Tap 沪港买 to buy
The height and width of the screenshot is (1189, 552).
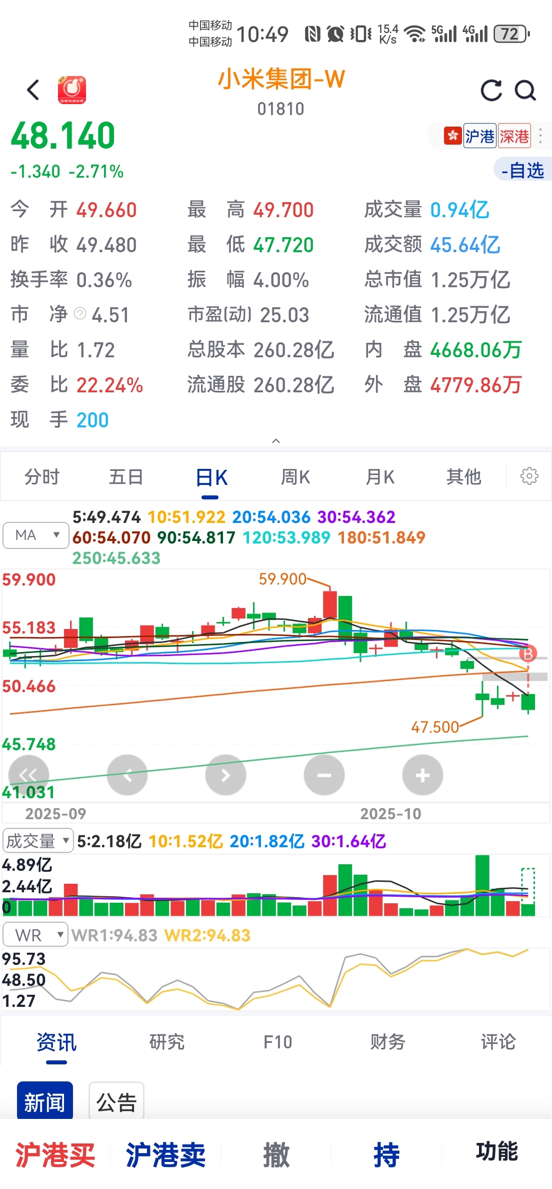(x=55, y=1155)
